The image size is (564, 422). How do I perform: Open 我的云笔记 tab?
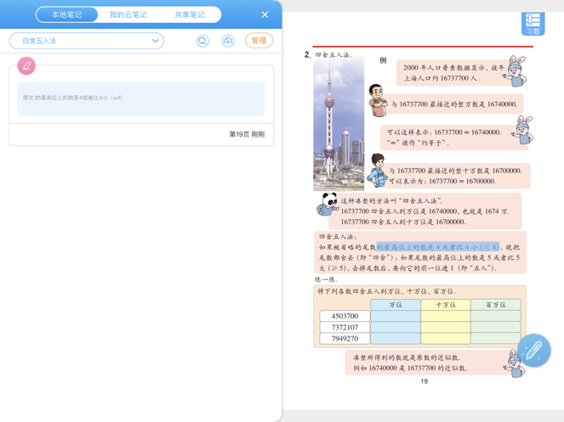click(128, 14)
